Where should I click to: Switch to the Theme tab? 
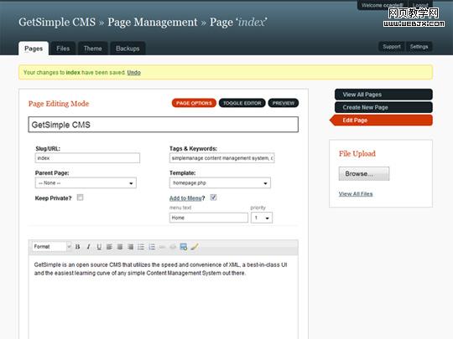[93, 49]
